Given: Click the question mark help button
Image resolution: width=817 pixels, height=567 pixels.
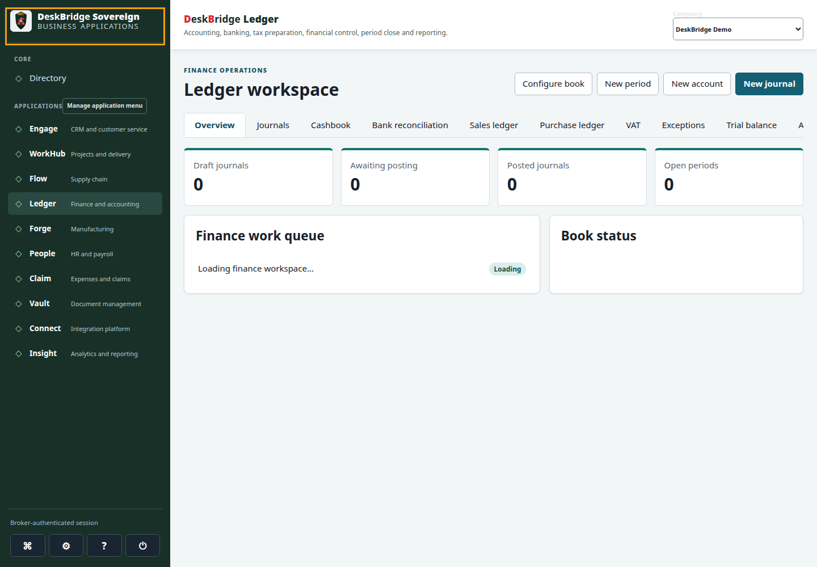Looking at the screenshot, I should click(x=104, y=545).
